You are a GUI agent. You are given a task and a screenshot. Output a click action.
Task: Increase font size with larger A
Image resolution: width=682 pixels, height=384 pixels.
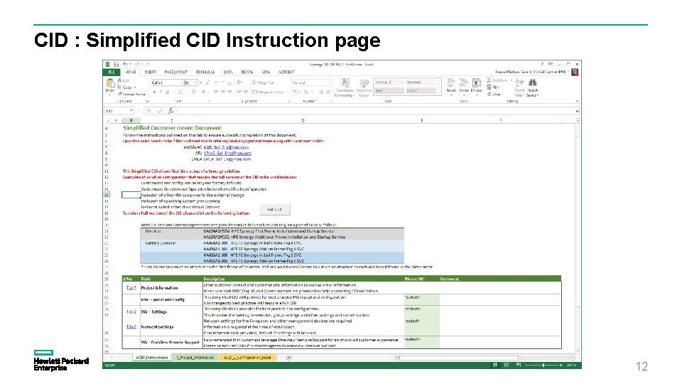pyautogui.click(x=201, y=82)
